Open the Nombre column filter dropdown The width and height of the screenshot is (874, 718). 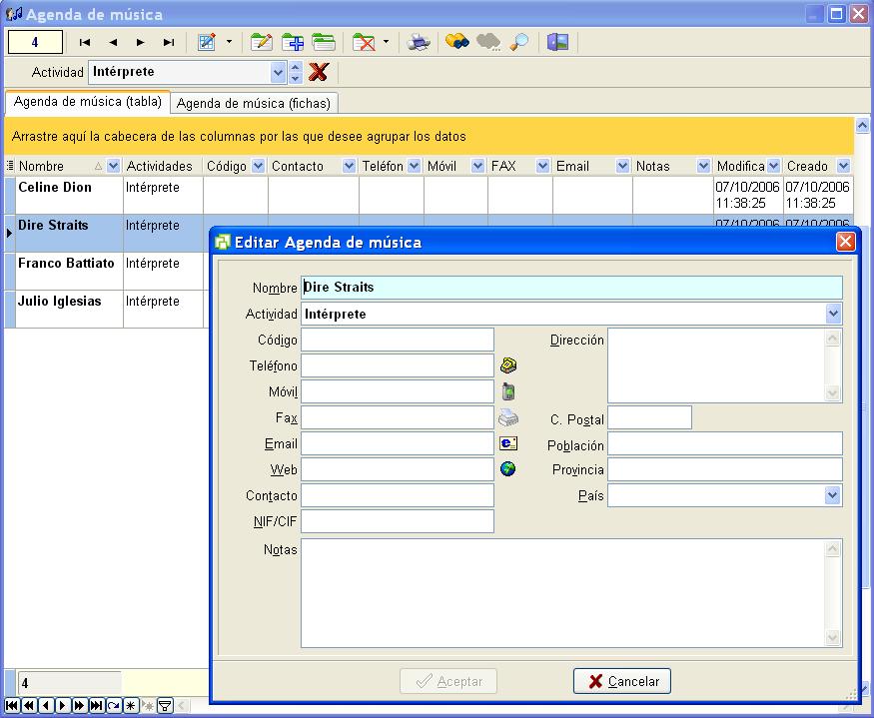[113, 166]
